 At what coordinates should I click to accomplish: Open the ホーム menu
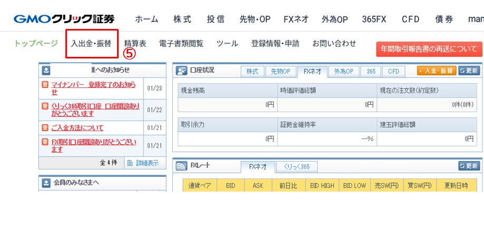point(147,19)
